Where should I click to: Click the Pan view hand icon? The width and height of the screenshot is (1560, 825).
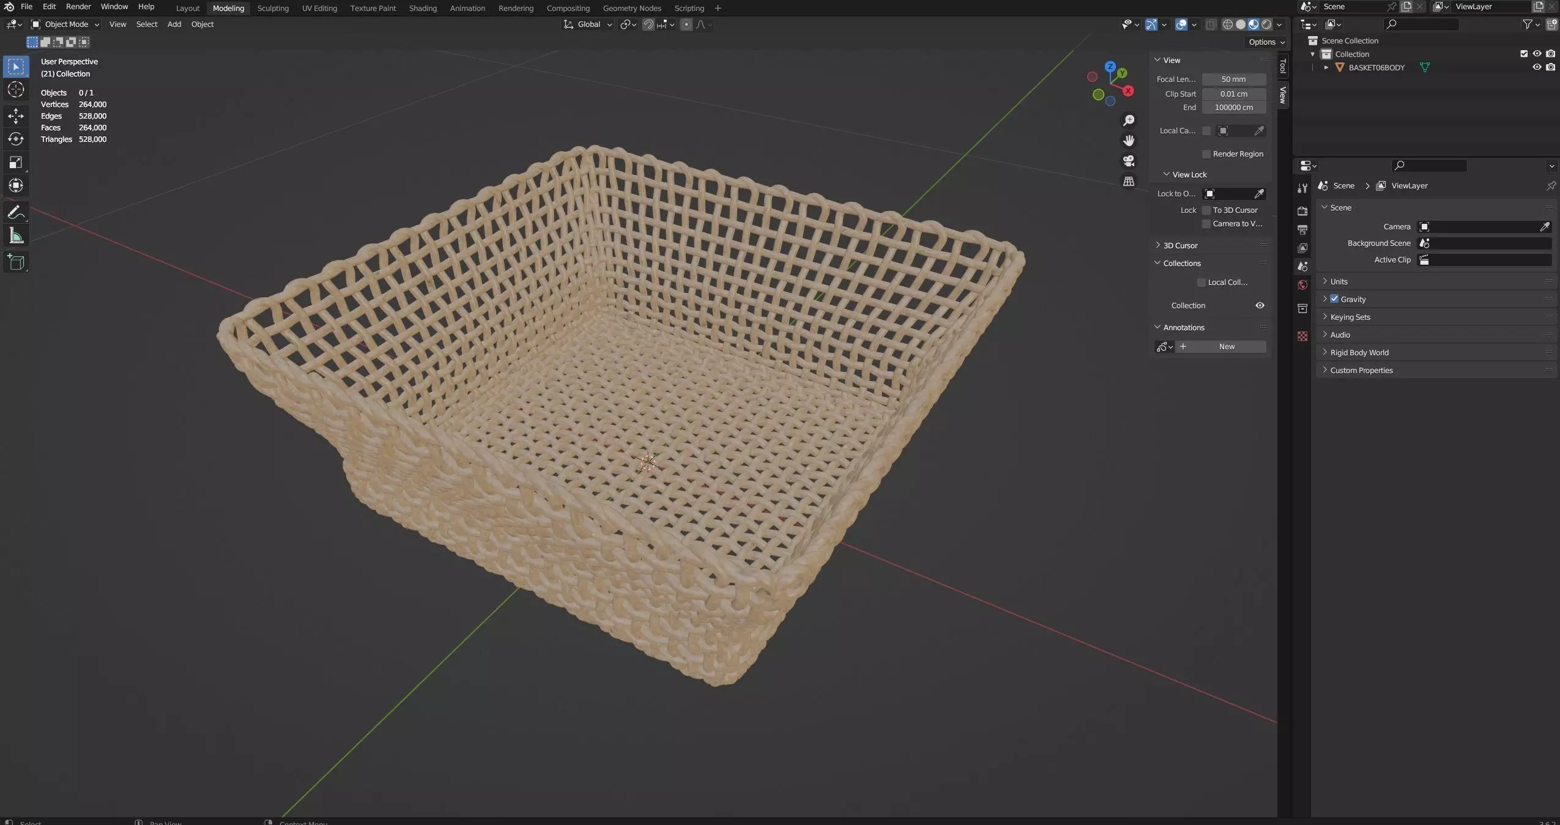click(1129, 141)
